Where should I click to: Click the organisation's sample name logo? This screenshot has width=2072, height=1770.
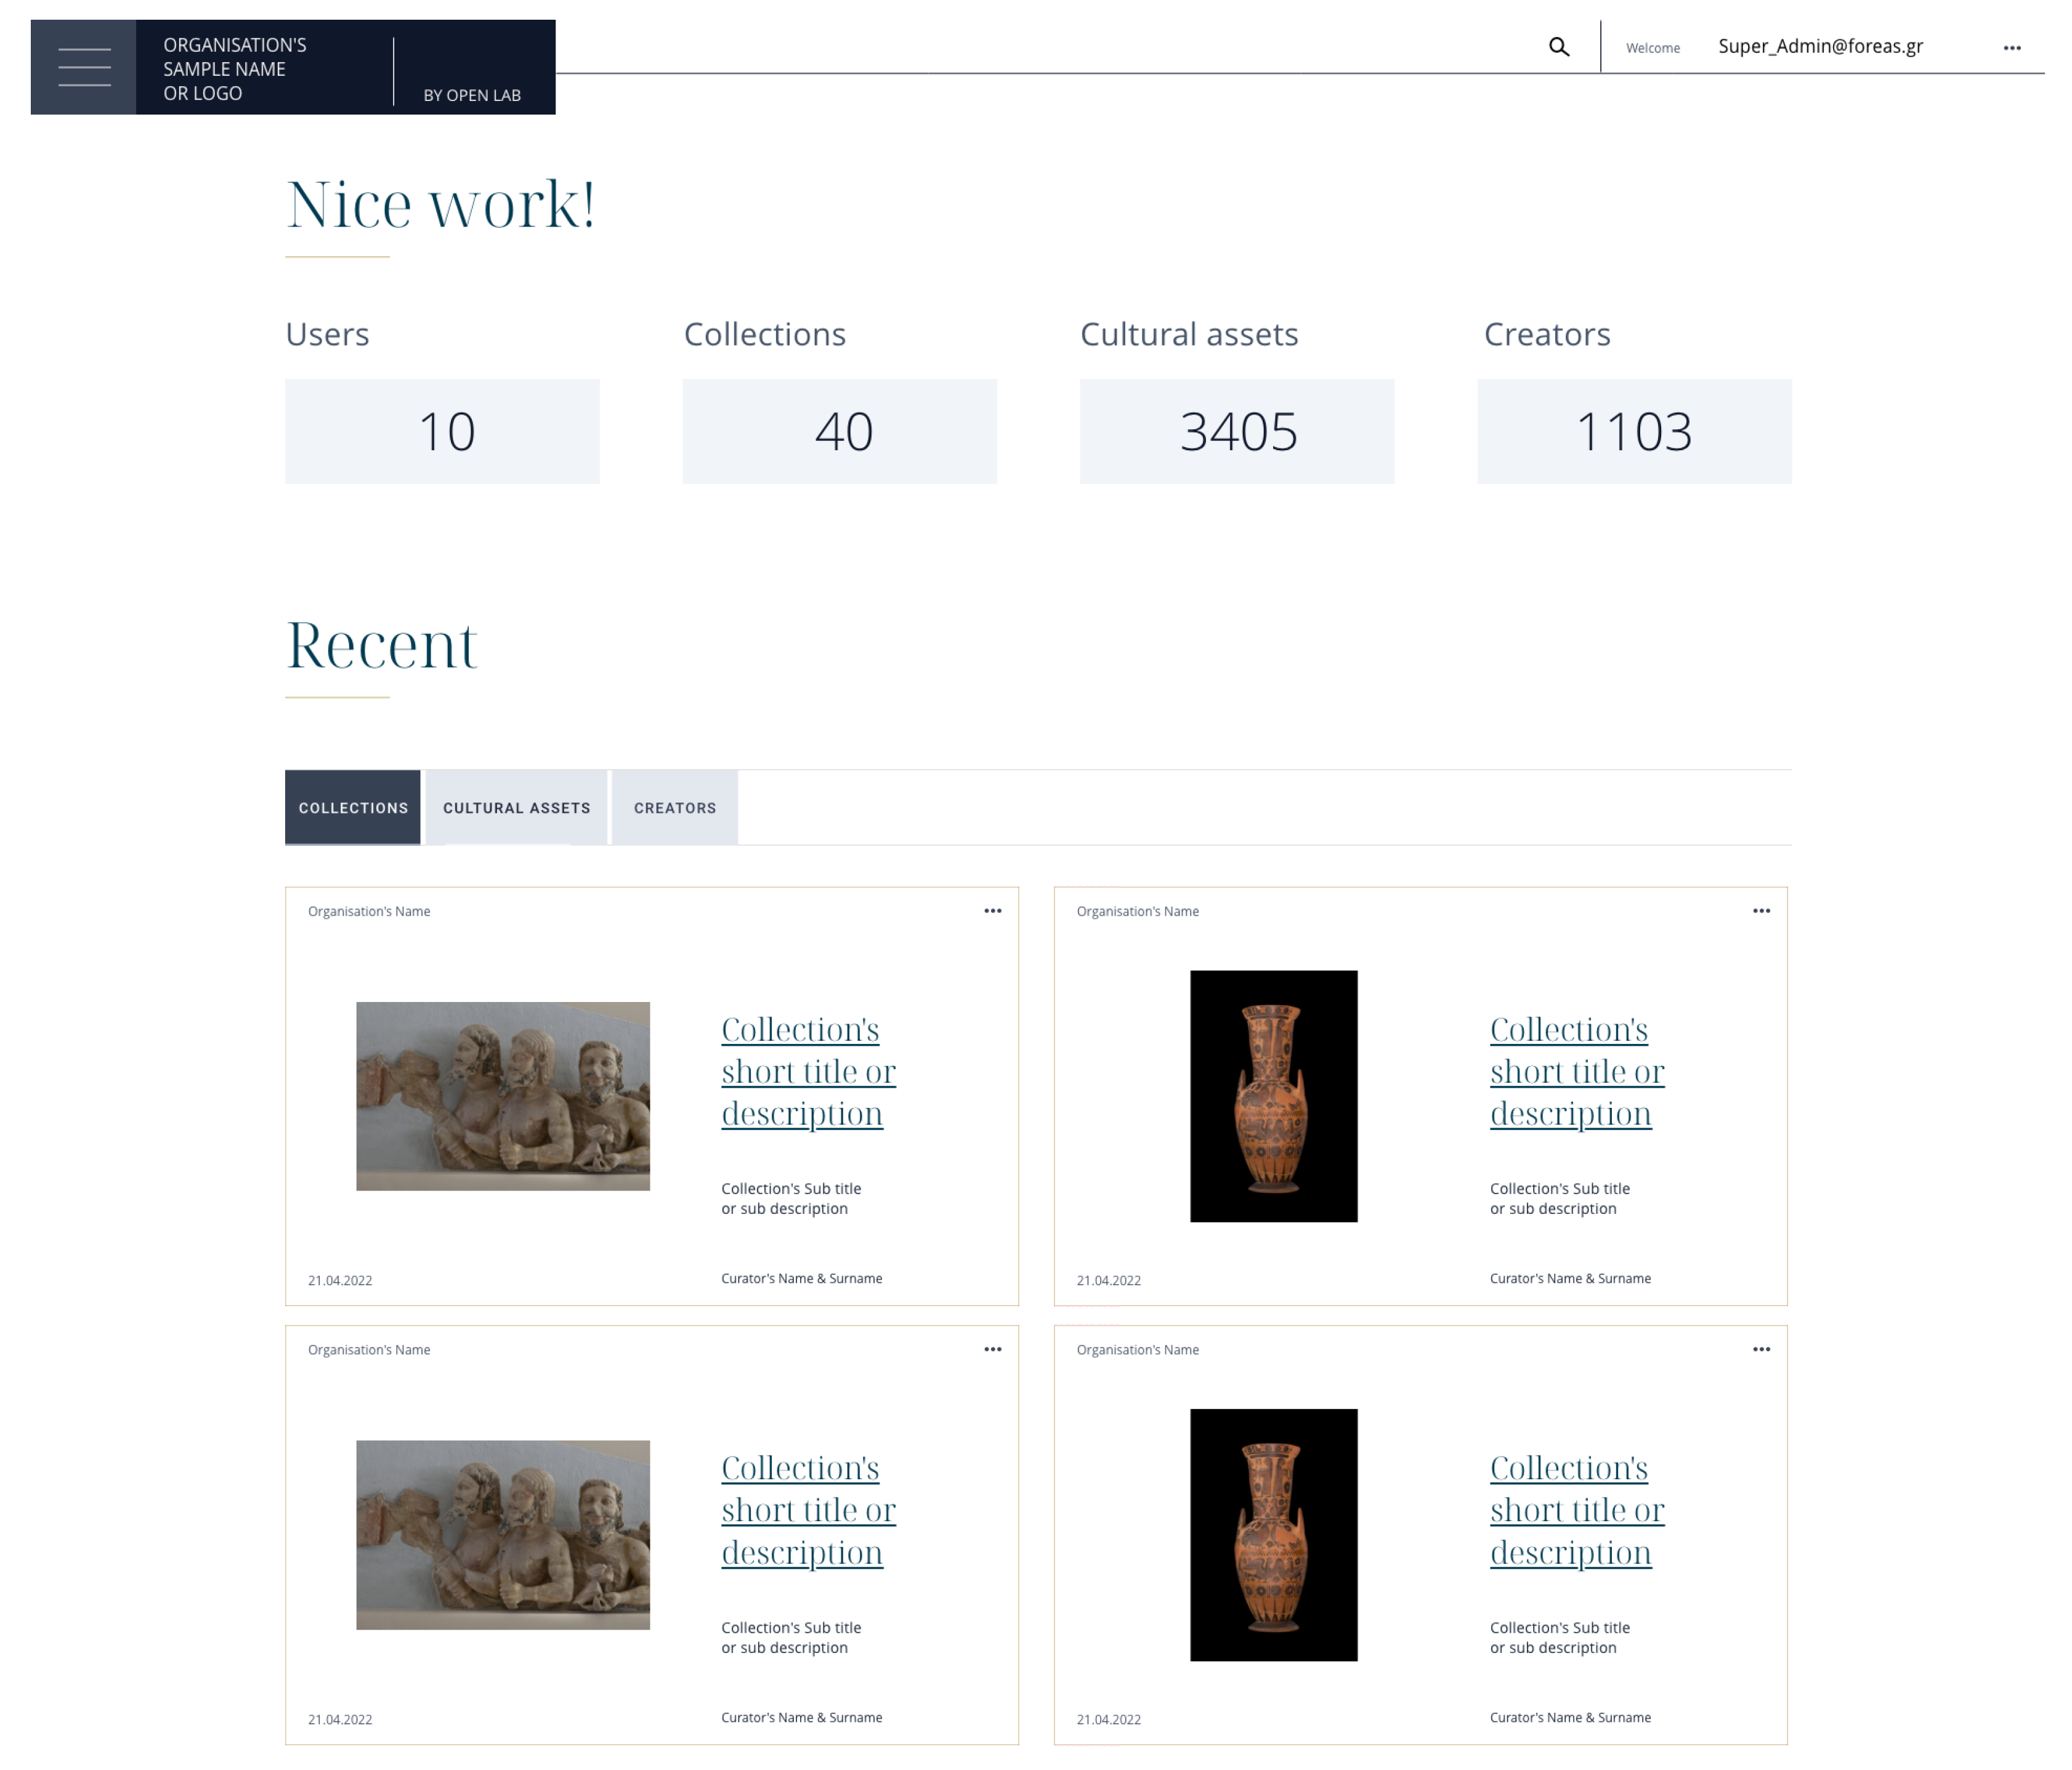(x=235, y=69)
